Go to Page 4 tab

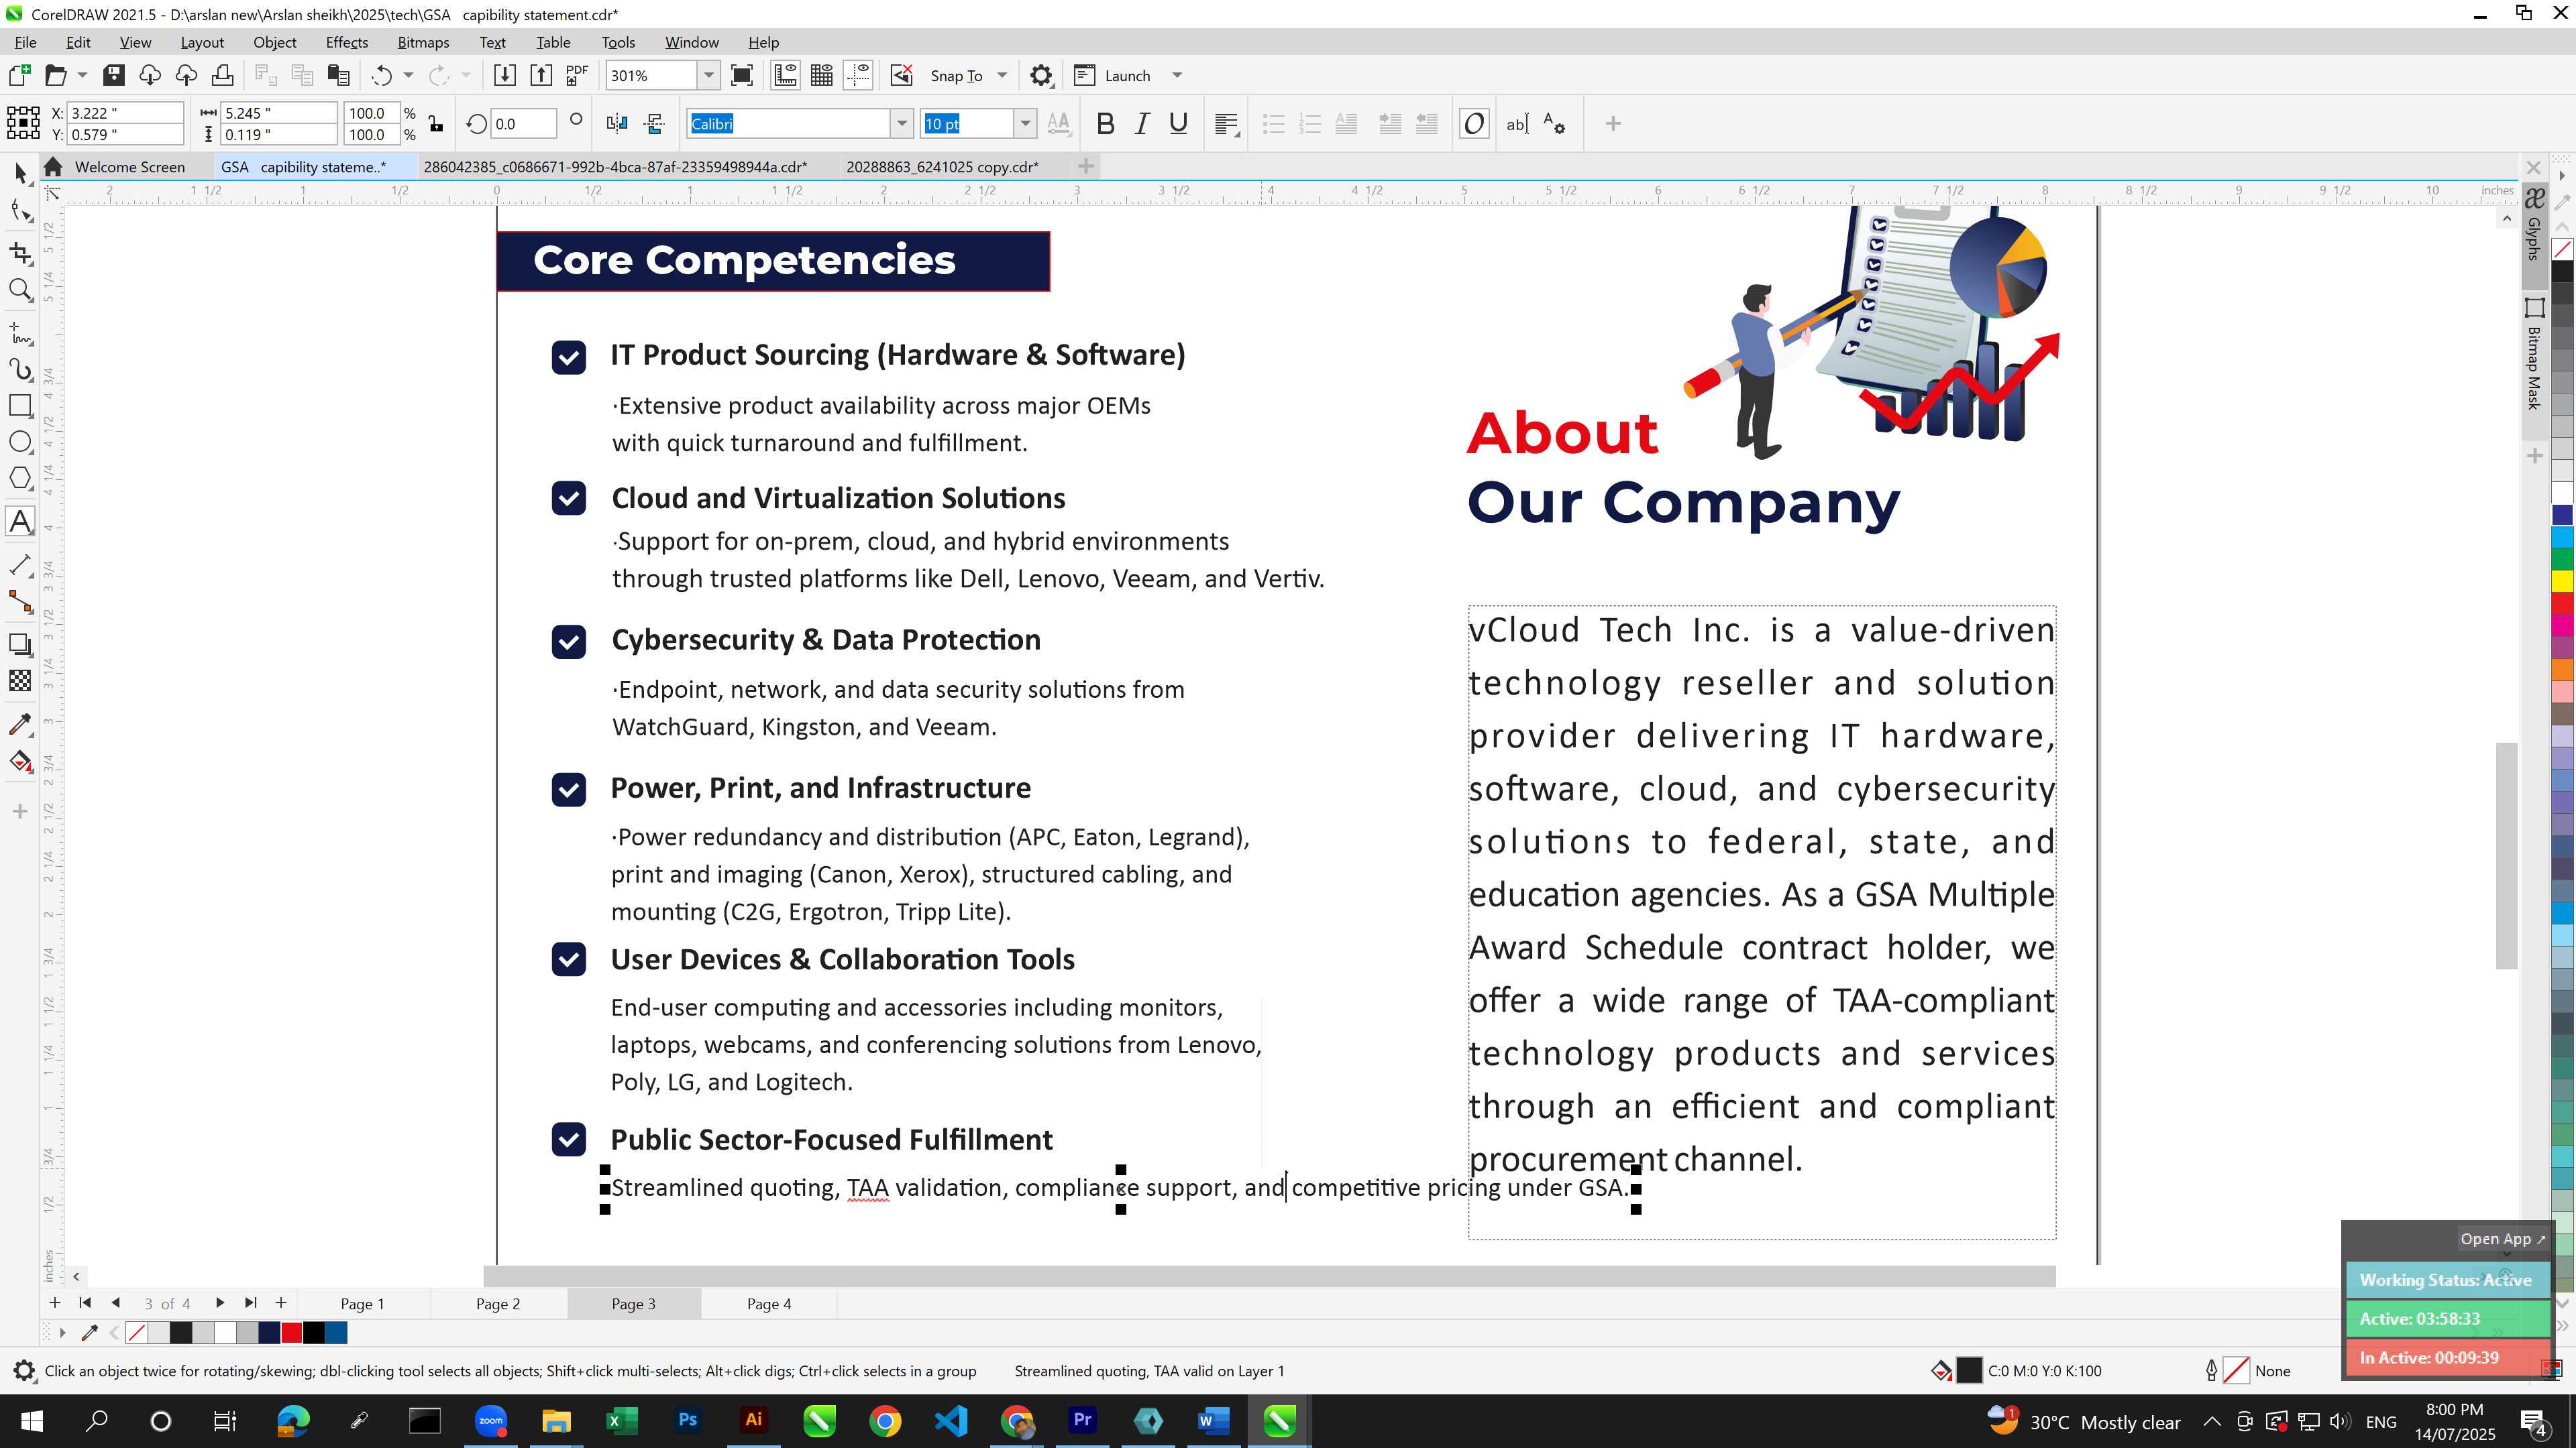click(768, 1303)
